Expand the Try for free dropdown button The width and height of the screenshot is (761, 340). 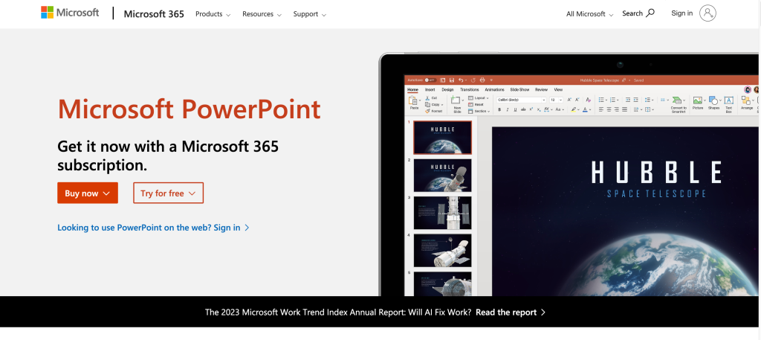(x=168, y=193)
